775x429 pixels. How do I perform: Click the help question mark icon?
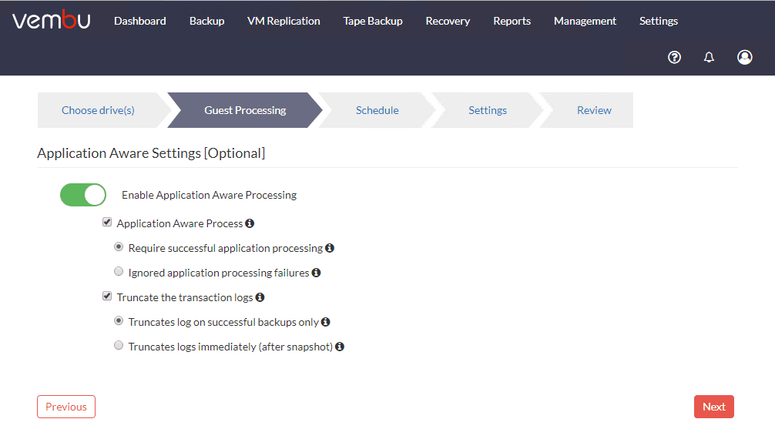(x=674, y=57)
